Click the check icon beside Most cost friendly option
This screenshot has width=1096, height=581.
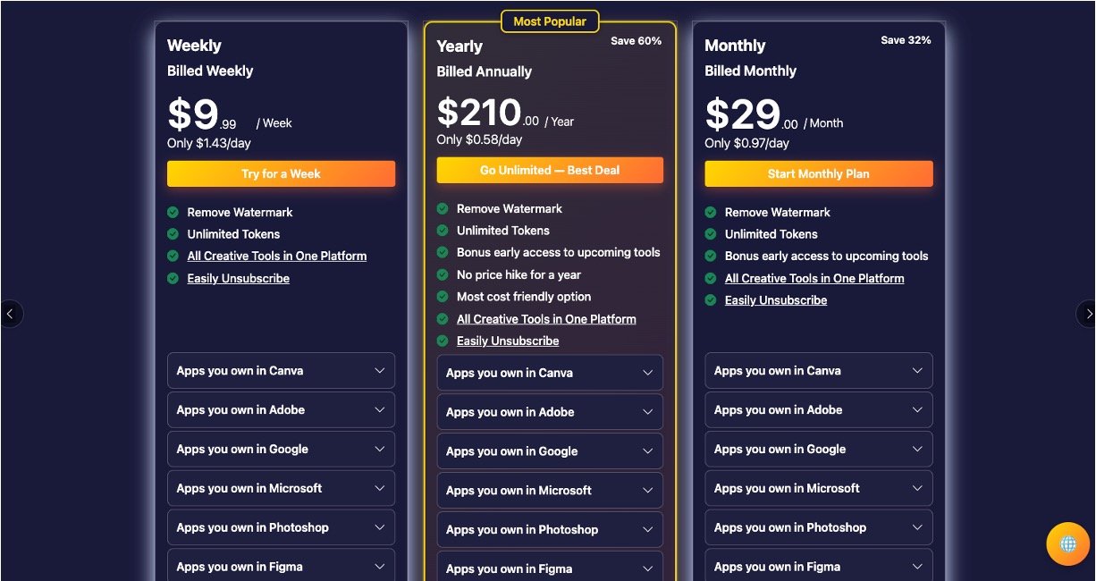443,297
